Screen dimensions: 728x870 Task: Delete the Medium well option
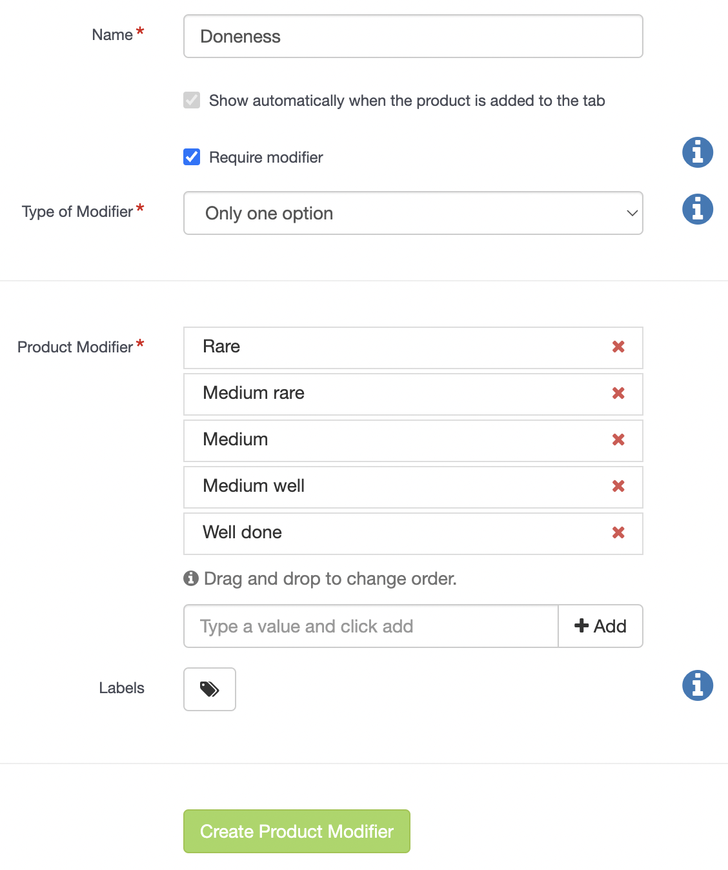tap(618, 487)
